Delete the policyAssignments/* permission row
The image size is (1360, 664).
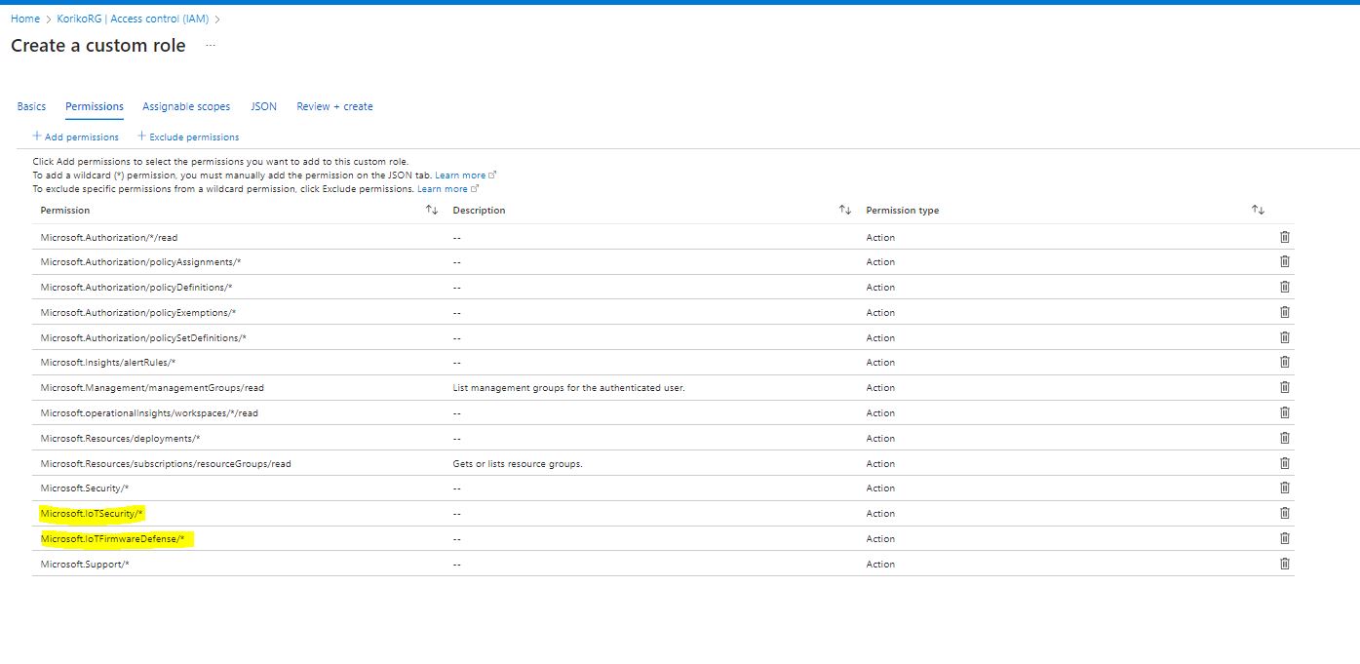pyautogui.click(x=1284, y=261)
